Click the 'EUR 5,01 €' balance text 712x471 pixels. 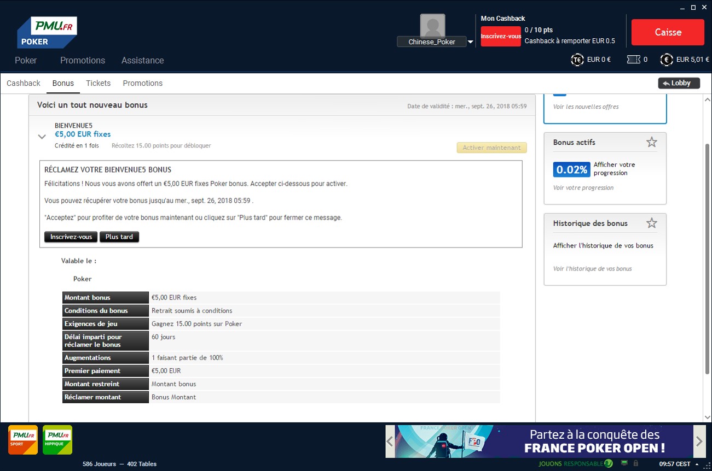(x=693, y=60)
